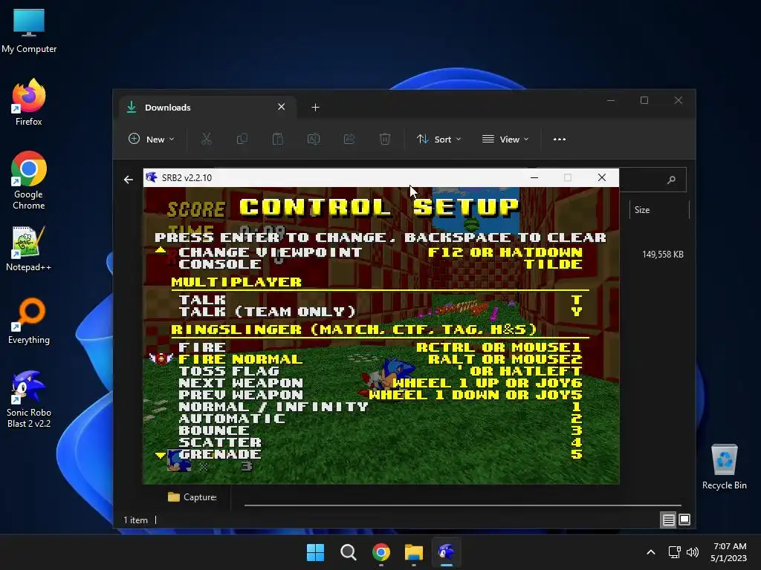Image resolution: width=761 pixels, height=570 pixels.
Task: Open Chrome from the taskbar
Action: (x=381, y=552)
